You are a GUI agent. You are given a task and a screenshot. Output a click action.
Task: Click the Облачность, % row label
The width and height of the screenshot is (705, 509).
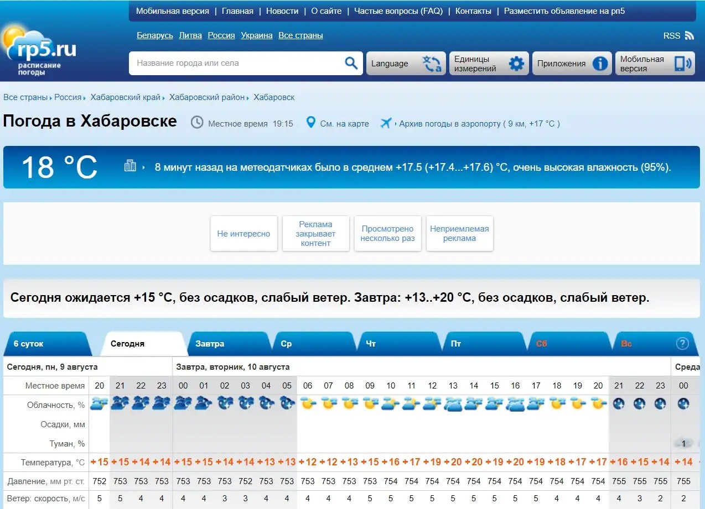(x=56, y=405)
